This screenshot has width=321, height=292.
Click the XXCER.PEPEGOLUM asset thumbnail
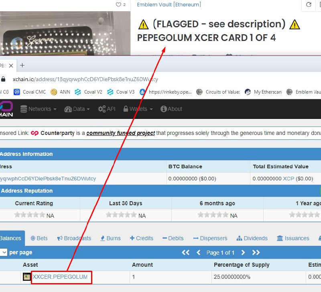(x=26, y=277)
